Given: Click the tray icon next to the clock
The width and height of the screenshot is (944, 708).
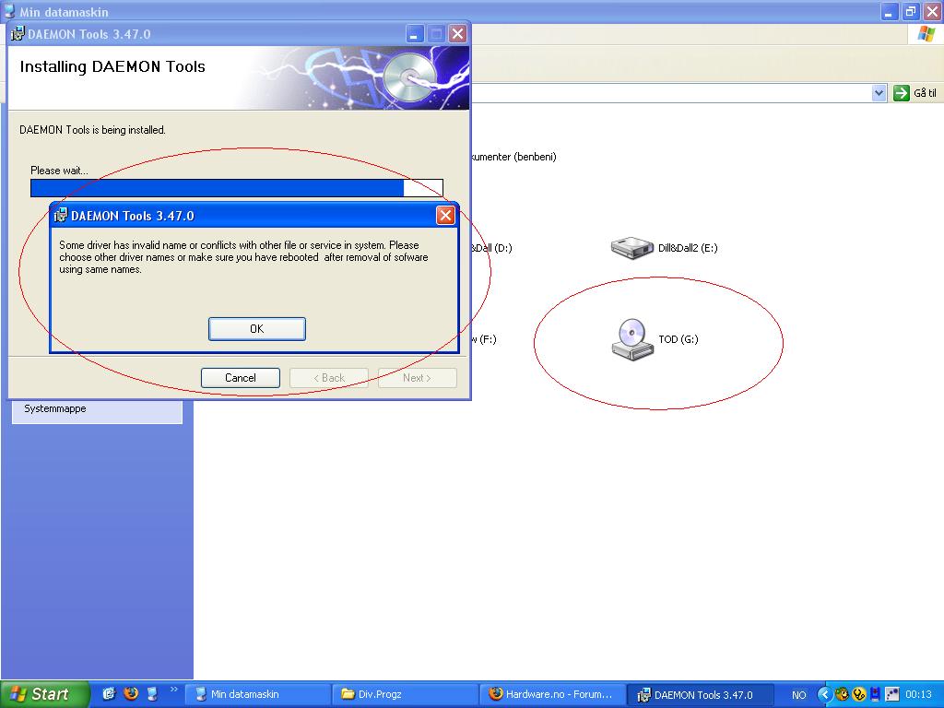Looking at the screenshot, I should coord(892,695).
